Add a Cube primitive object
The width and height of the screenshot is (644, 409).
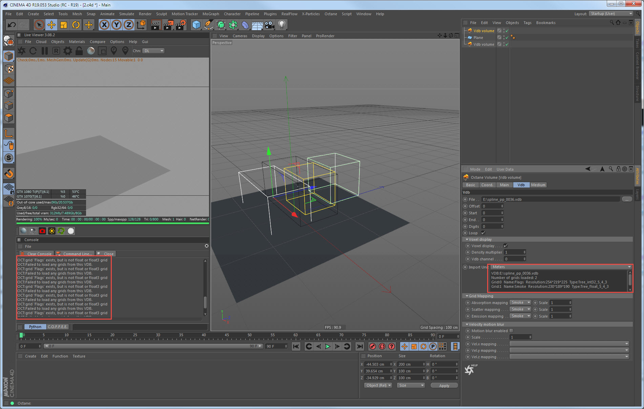point(196,25)
